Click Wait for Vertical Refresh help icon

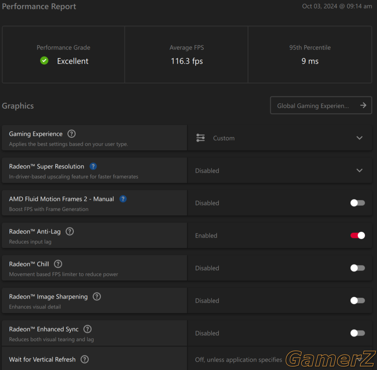point(85,359)
